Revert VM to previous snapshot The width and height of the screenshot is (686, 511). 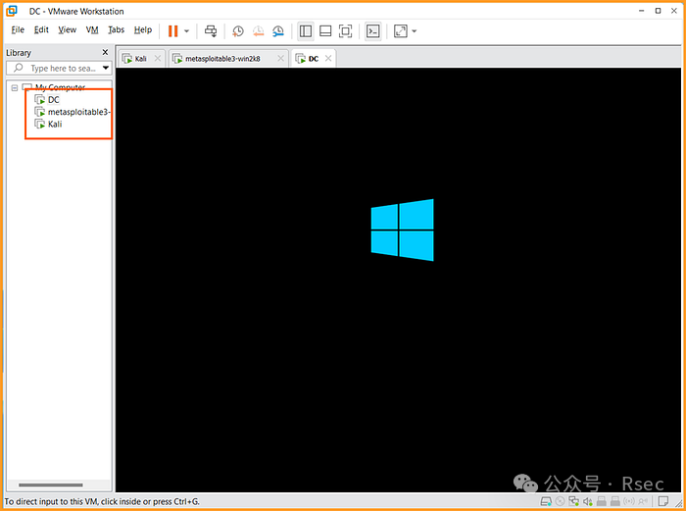(259, 31)
